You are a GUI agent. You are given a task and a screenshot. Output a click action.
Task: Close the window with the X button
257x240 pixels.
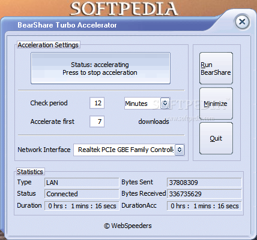click(x=242, y=22)
